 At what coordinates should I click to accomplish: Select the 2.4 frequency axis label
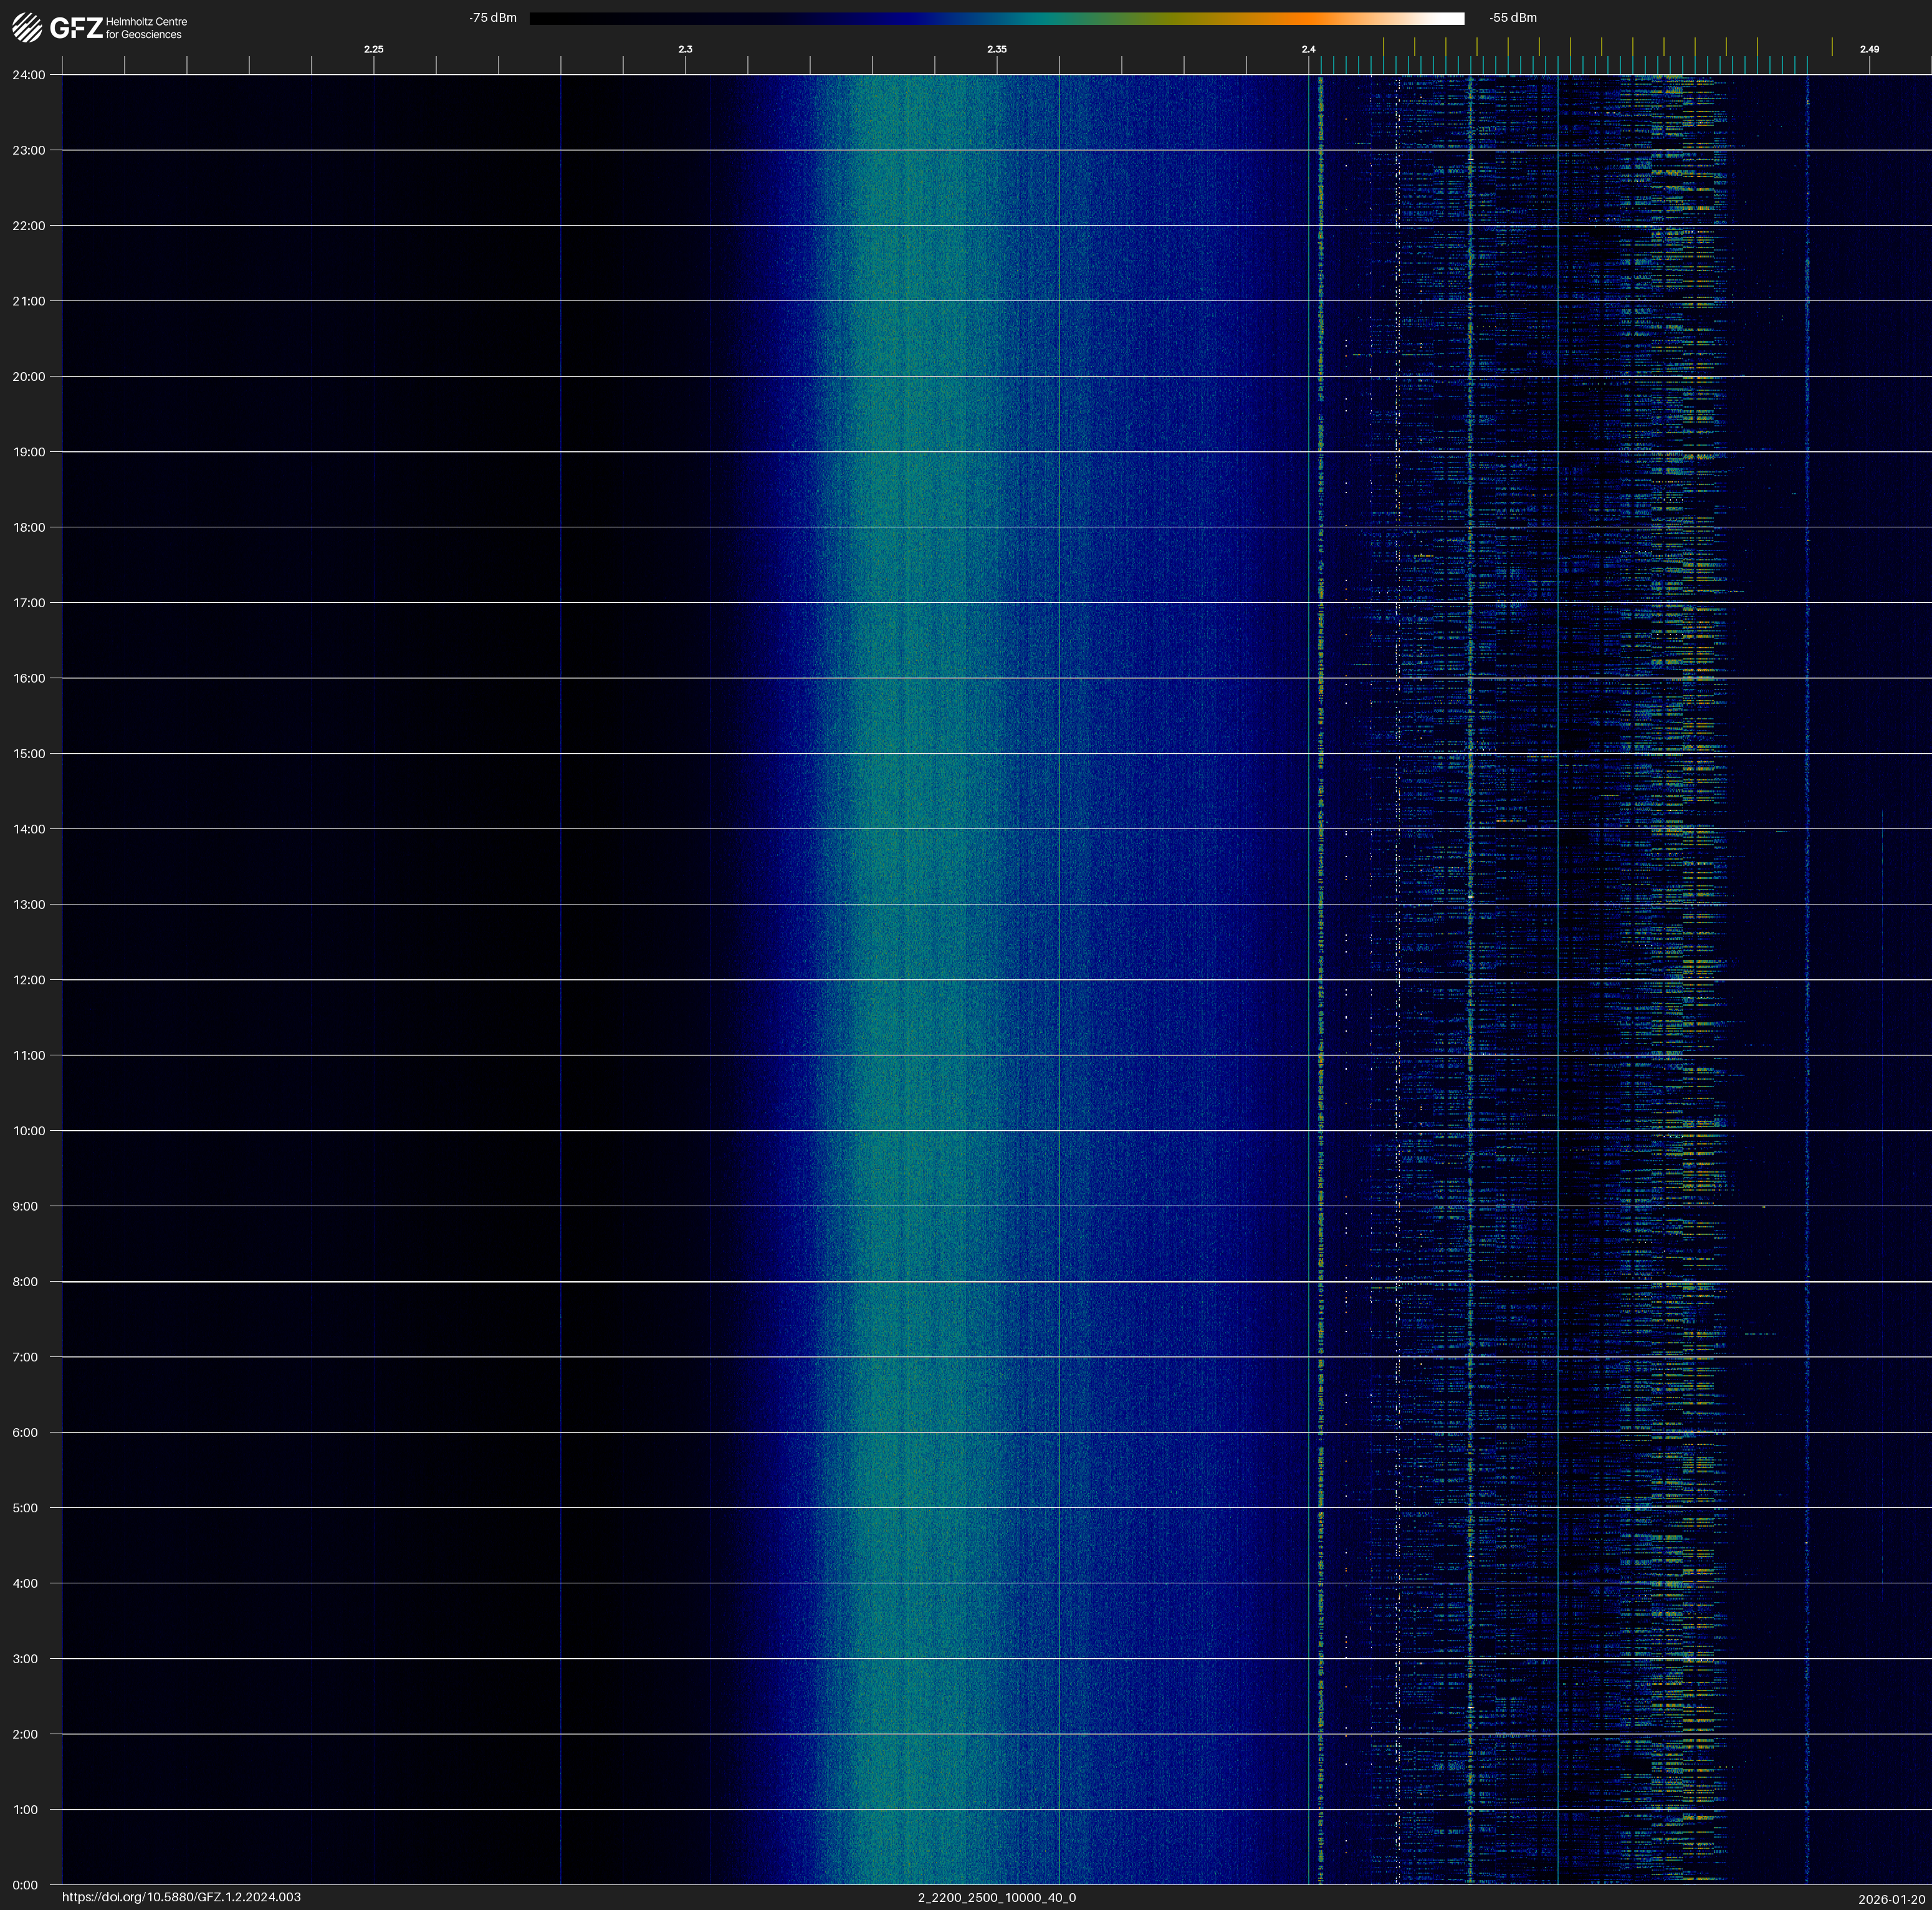(1308, 49)
